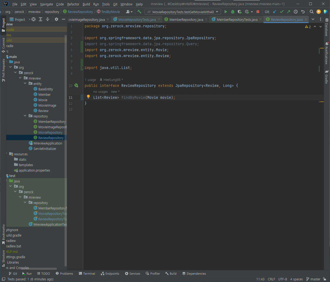Open the Tools menu
Screen dimensions: 330x282
point(106,4)
